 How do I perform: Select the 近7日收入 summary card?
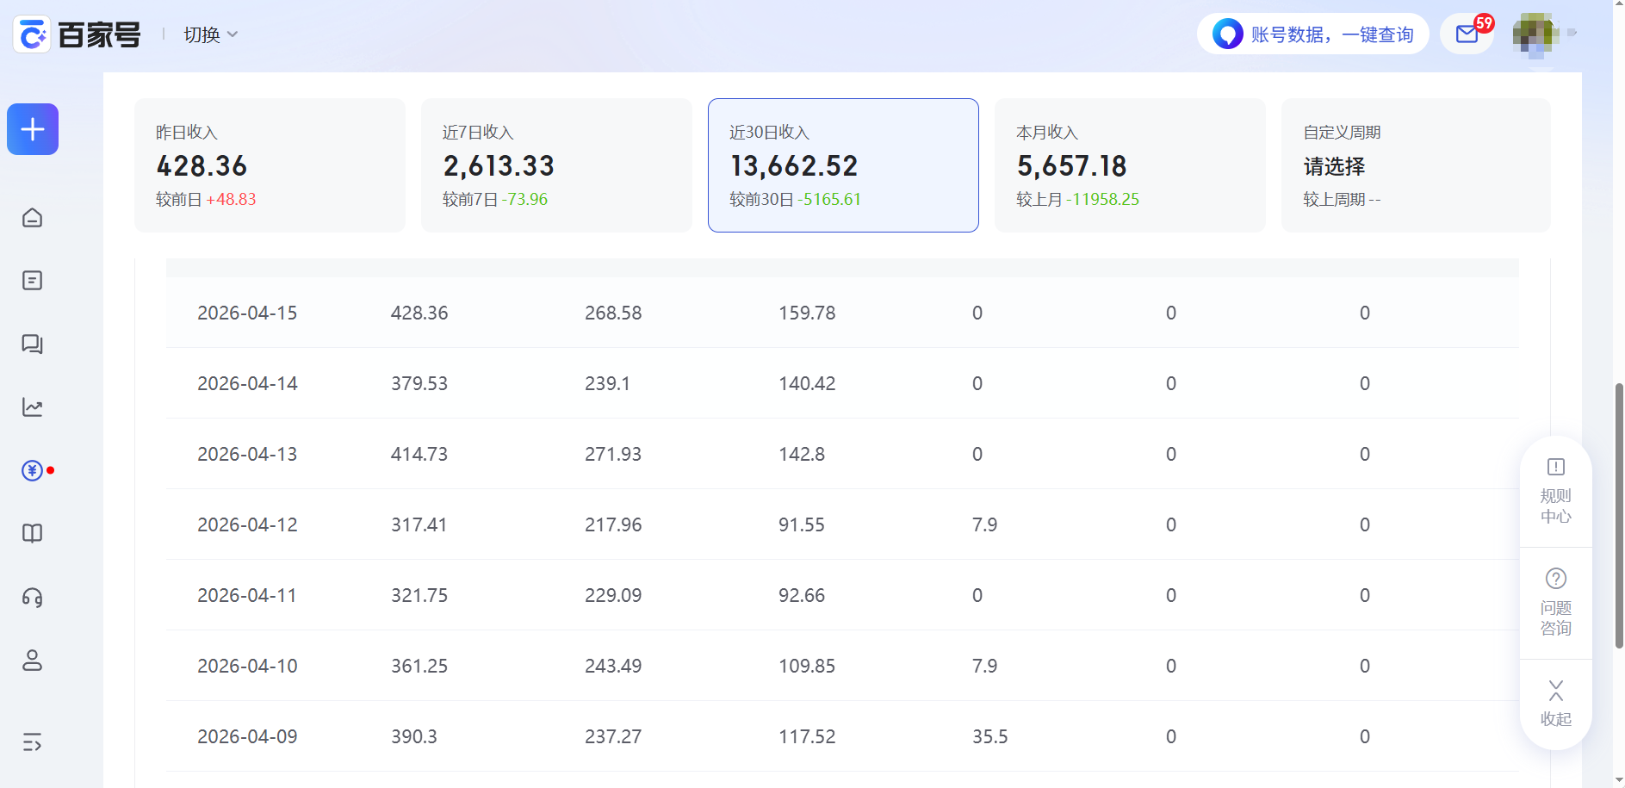coord(556,165)
